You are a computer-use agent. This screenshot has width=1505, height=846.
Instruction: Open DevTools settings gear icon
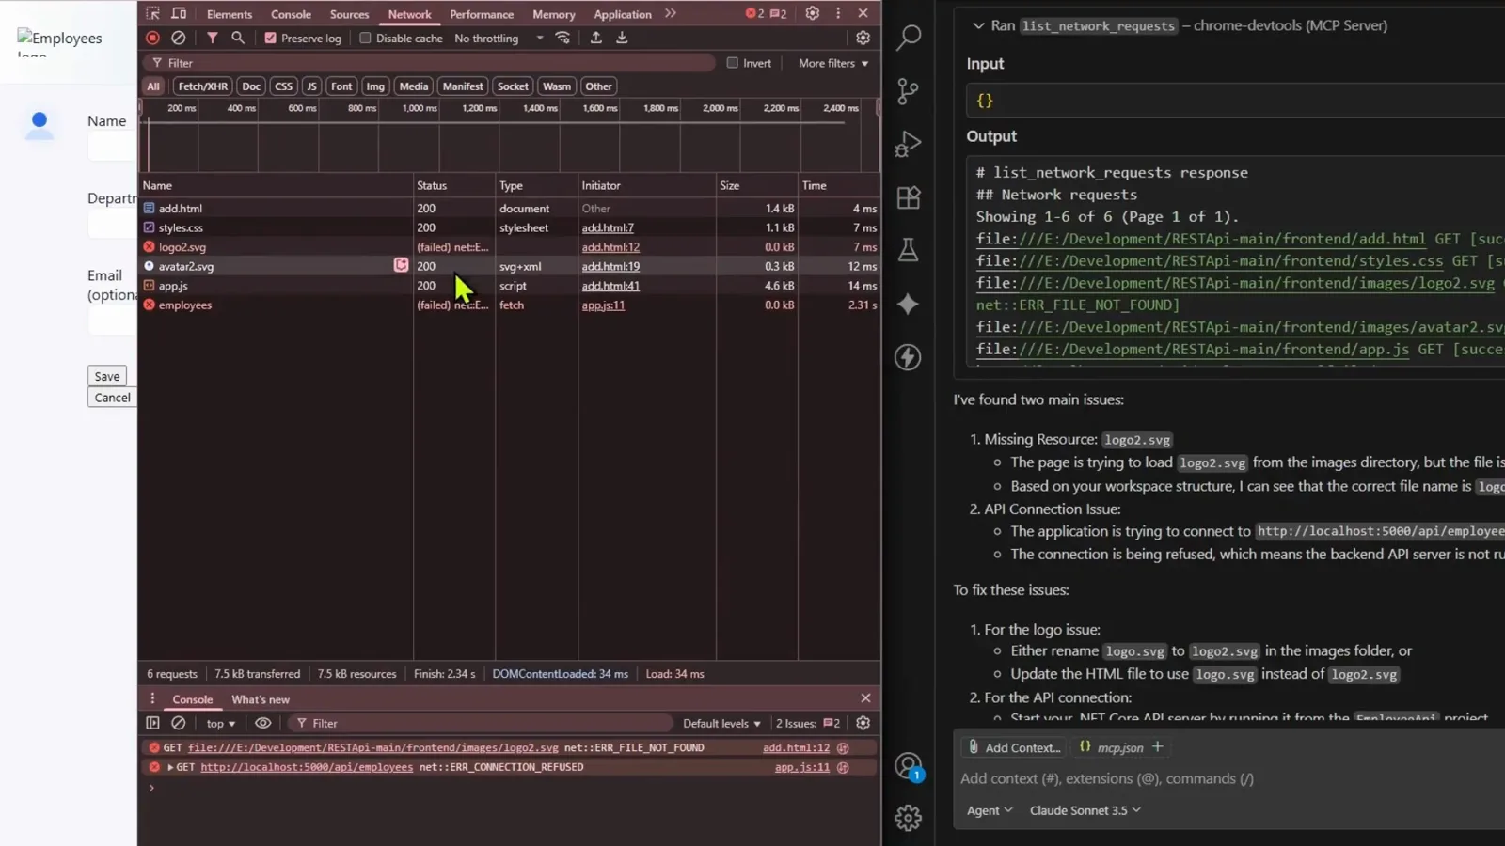[813, 13]
